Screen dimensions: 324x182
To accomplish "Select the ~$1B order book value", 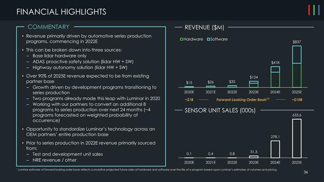I will click(189, 99).
